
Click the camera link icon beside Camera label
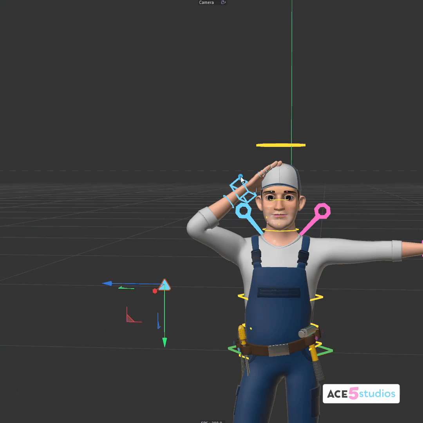[x=223, y=3]
